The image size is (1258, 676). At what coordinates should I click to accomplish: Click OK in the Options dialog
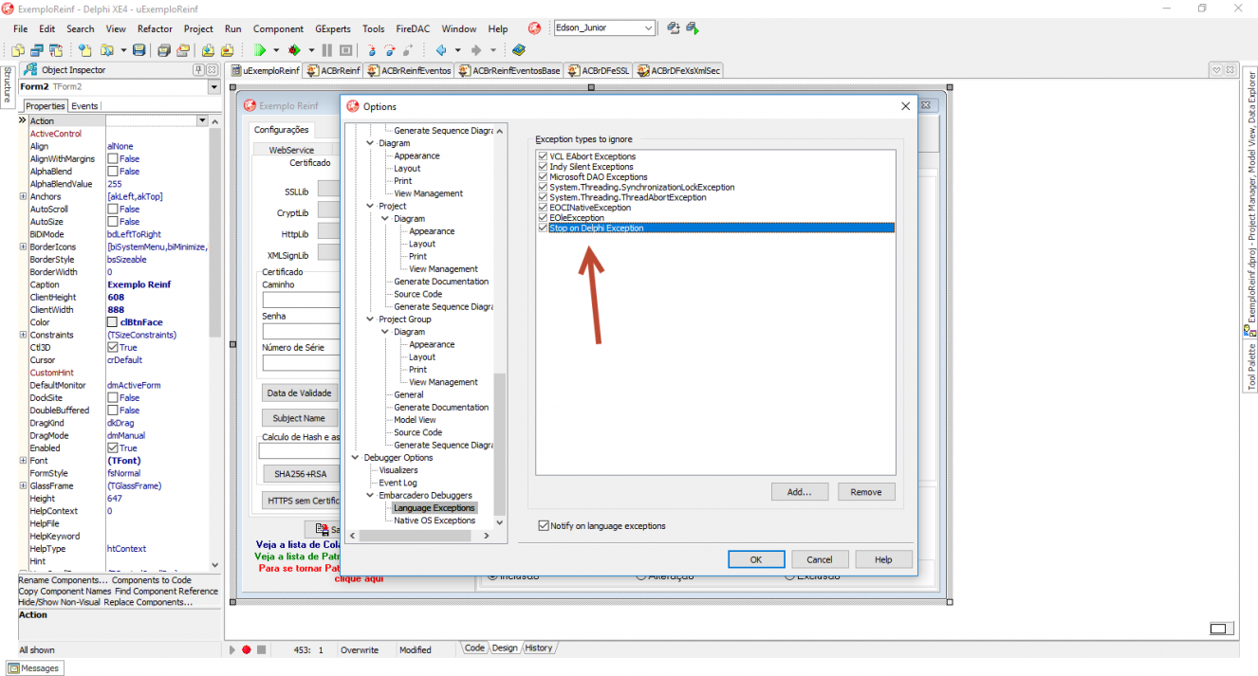(755, 559)
